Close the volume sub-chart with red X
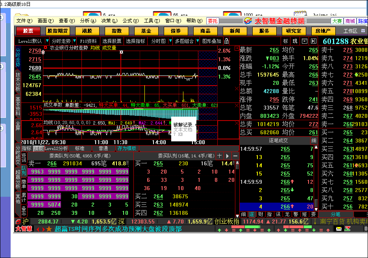 click(237, 88)
